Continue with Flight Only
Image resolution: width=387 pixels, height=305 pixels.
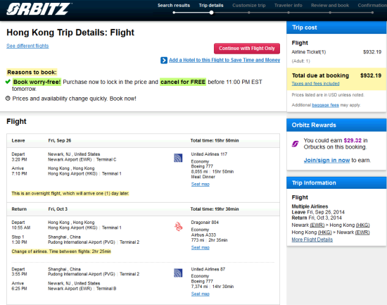(x=247, y=49)
